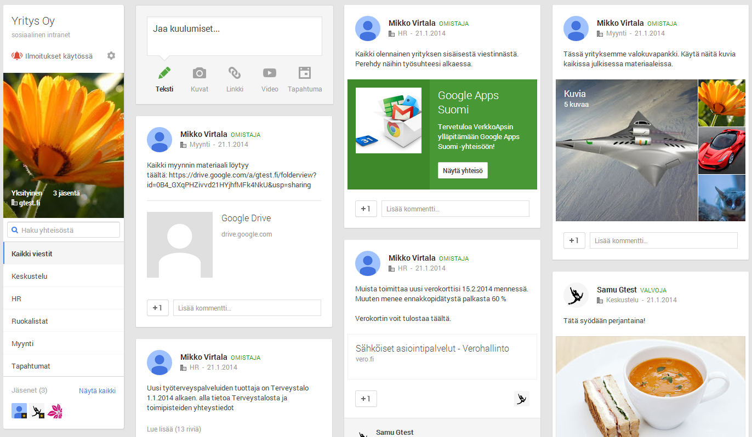
Task: Toggle +1 on the Google Drive post
Action: pos(158,308)
